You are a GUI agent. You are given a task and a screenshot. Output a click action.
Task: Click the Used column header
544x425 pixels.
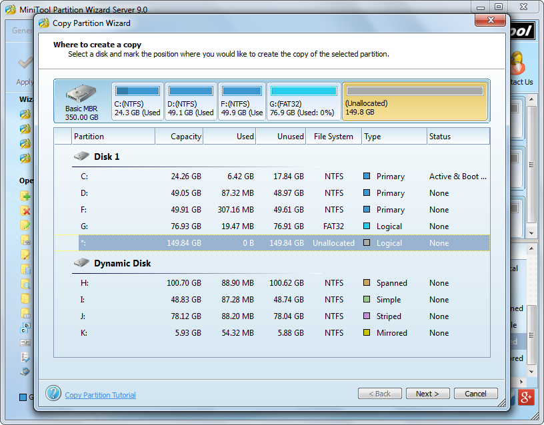point(229,137)
